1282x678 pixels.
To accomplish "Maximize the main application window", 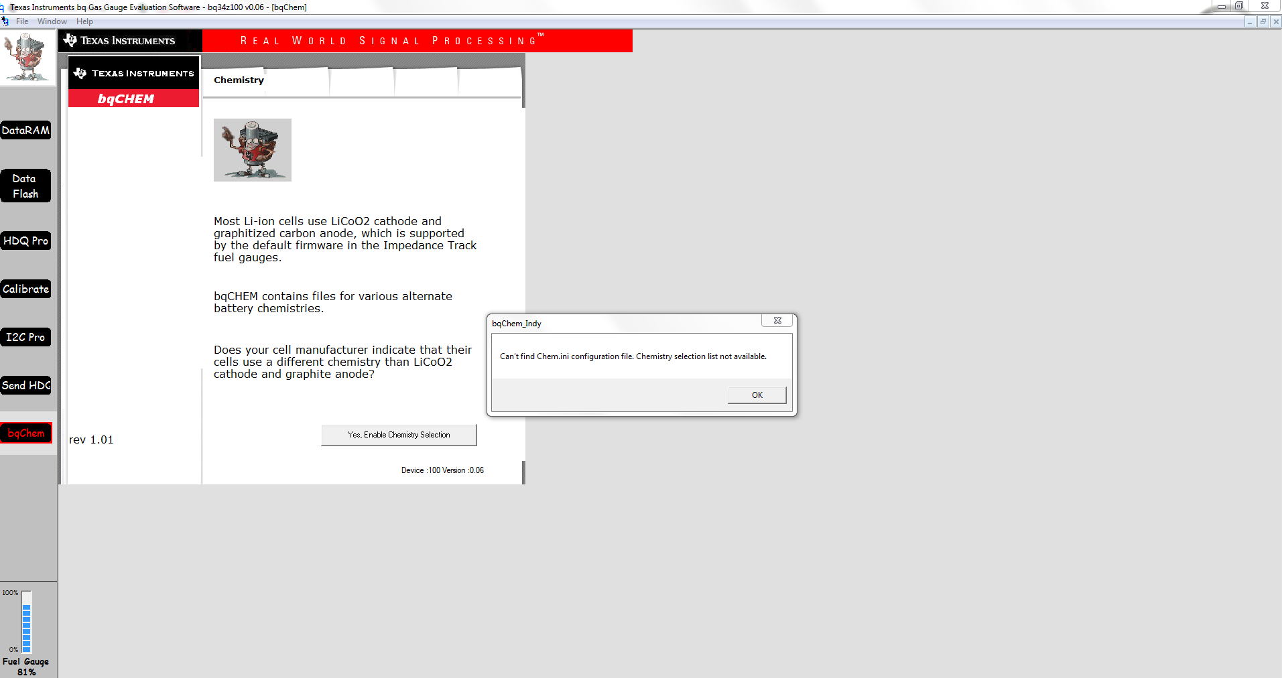I will (1239, 5).
